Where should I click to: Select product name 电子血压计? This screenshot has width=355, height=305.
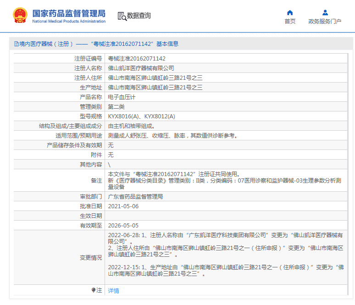click(x=122, y=97)
